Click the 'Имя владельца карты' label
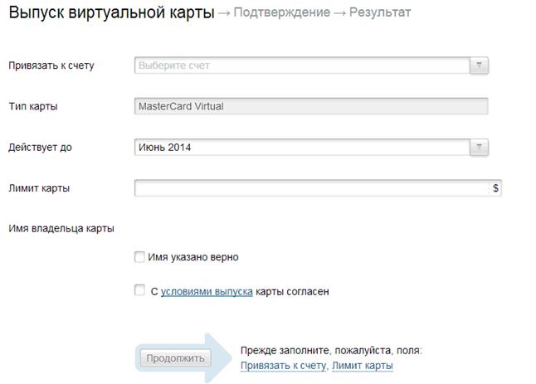Screen dimensions: 536x384 click(61, 228)
